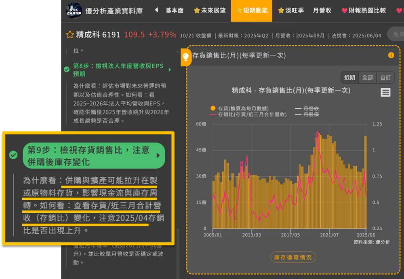The height and width of the screenshot is (279, 404).
Task: Open the 財報熱圖比較 tab
Action: click(x=363, y=11)
